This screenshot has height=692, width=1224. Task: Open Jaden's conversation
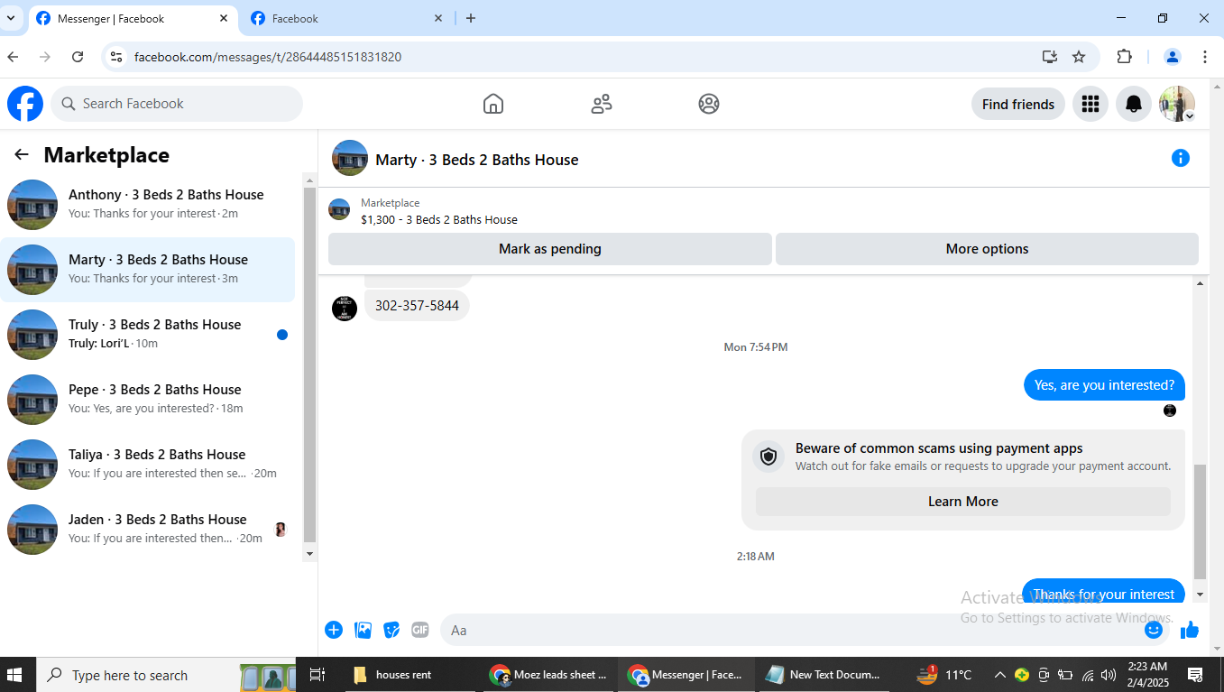click(148, 530)
